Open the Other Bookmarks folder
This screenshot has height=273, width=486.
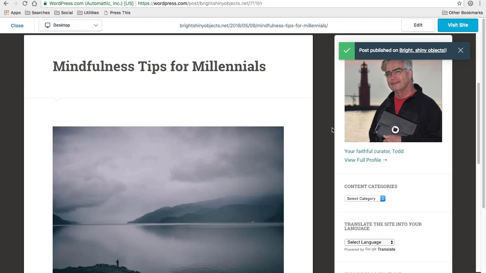462,13
